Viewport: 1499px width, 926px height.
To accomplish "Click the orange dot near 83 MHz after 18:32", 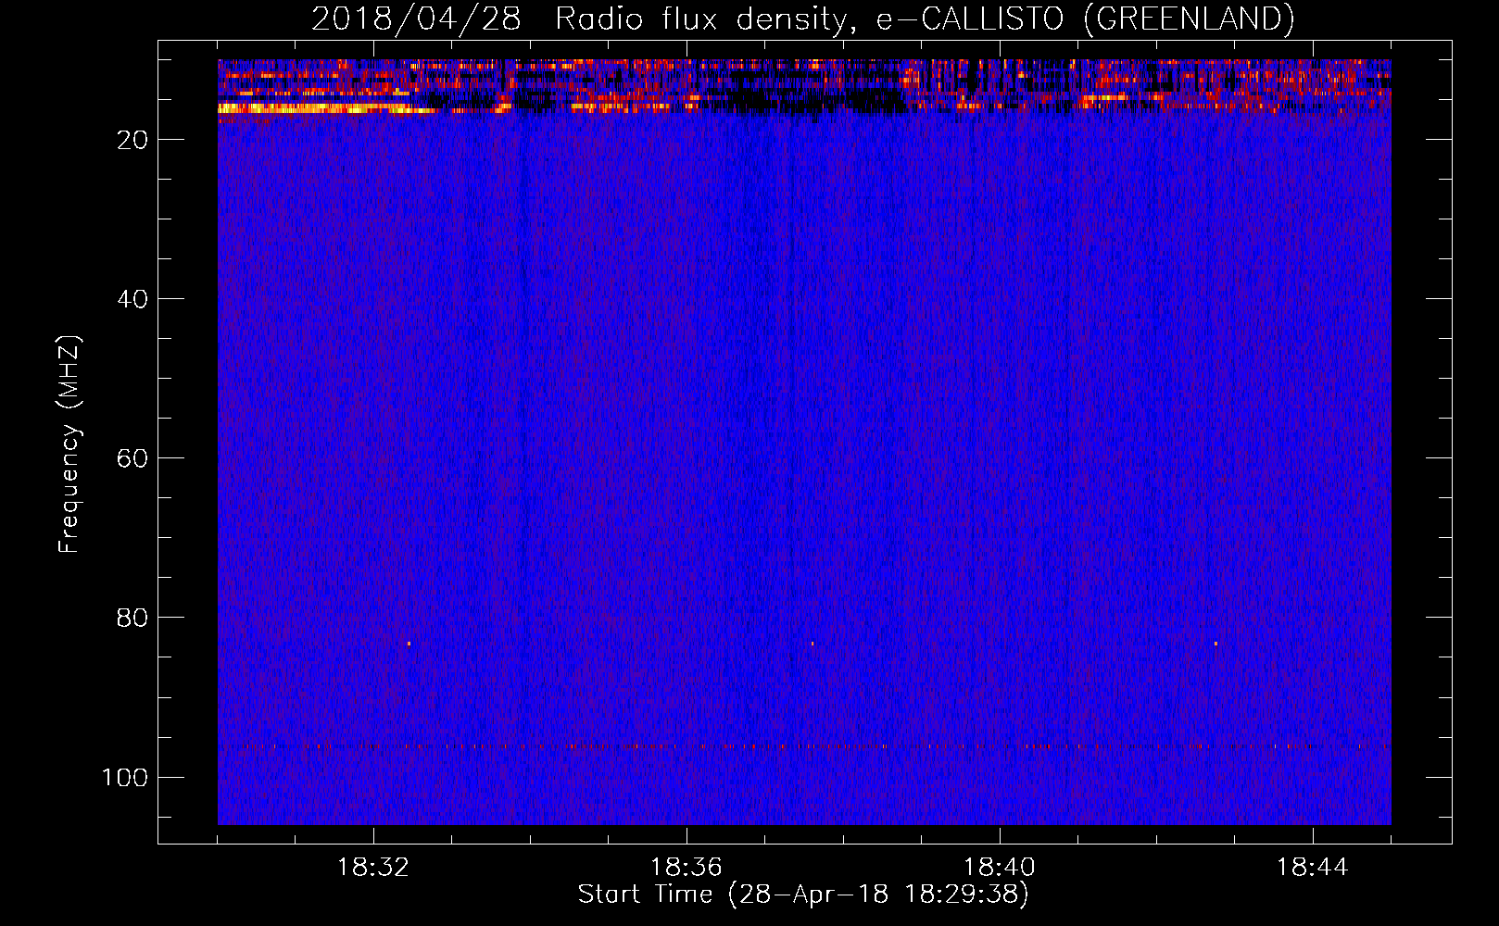I will tap(409, 643).
